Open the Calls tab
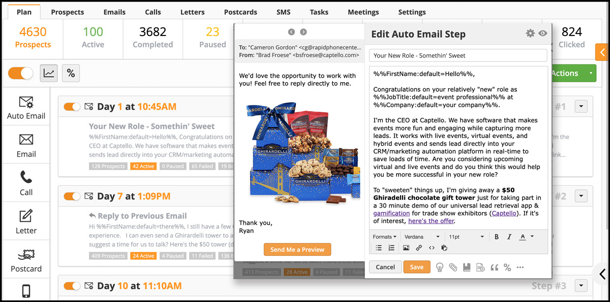The height and width of the screenshot is (302, 610). (152, 12)
